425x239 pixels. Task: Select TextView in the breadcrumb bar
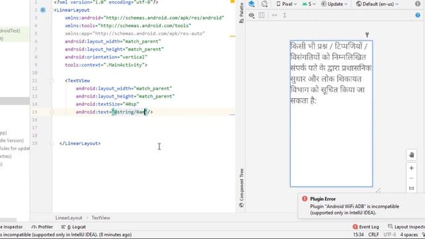pos(101,218)
